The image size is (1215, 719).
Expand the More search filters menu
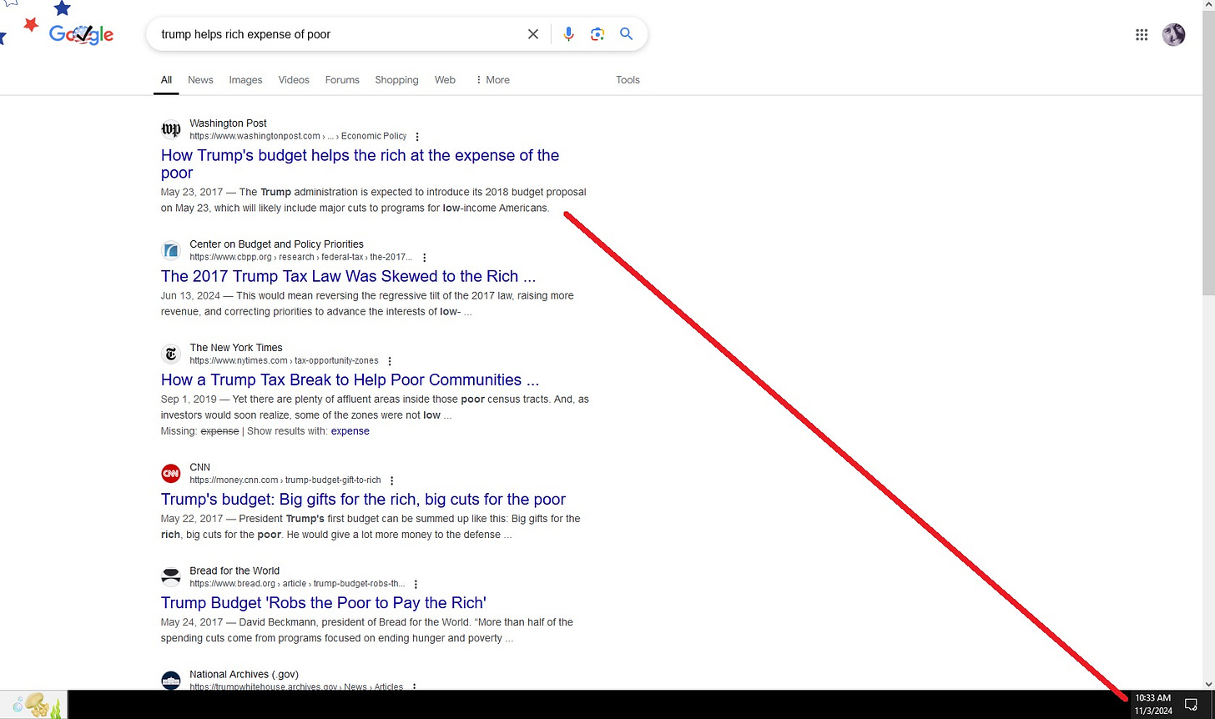492,80
